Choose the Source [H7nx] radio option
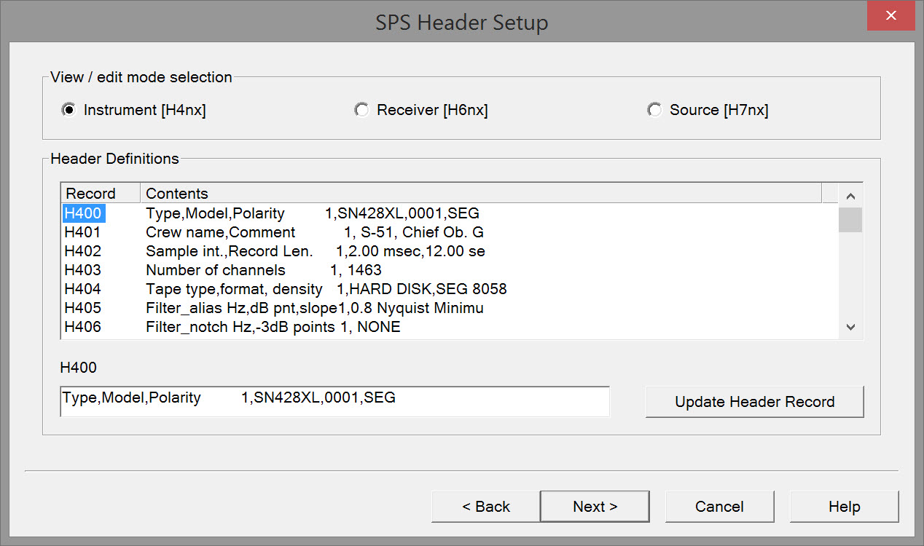Viewport: 924px width, 546px height. [655, 110]
